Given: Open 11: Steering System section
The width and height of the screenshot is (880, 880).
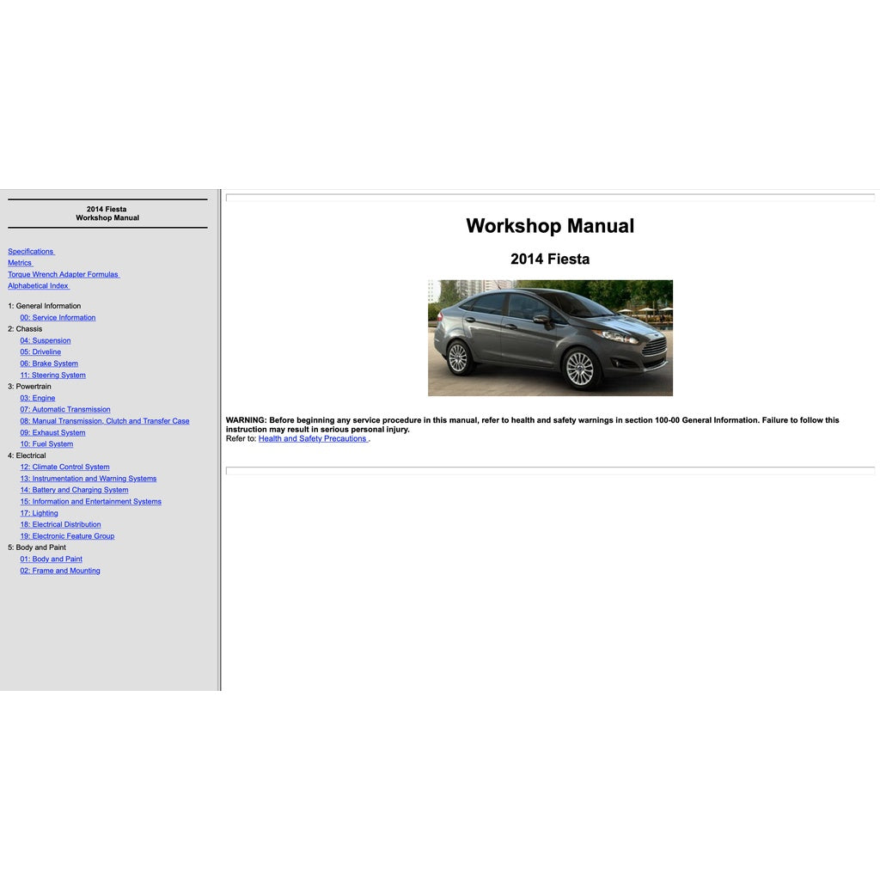Looking at the screenshot, I should 52,375.
